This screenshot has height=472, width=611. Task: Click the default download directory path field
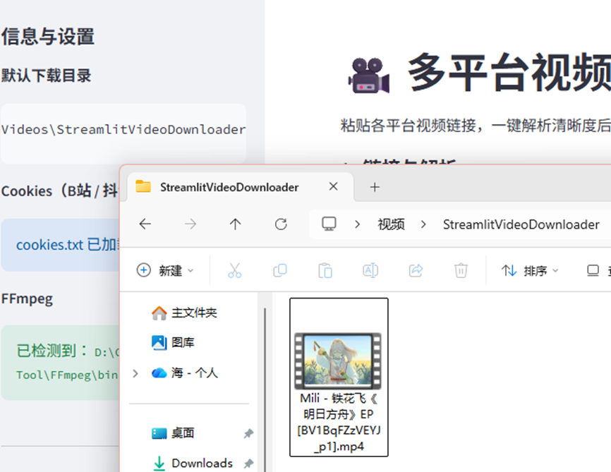click(123, 130)
